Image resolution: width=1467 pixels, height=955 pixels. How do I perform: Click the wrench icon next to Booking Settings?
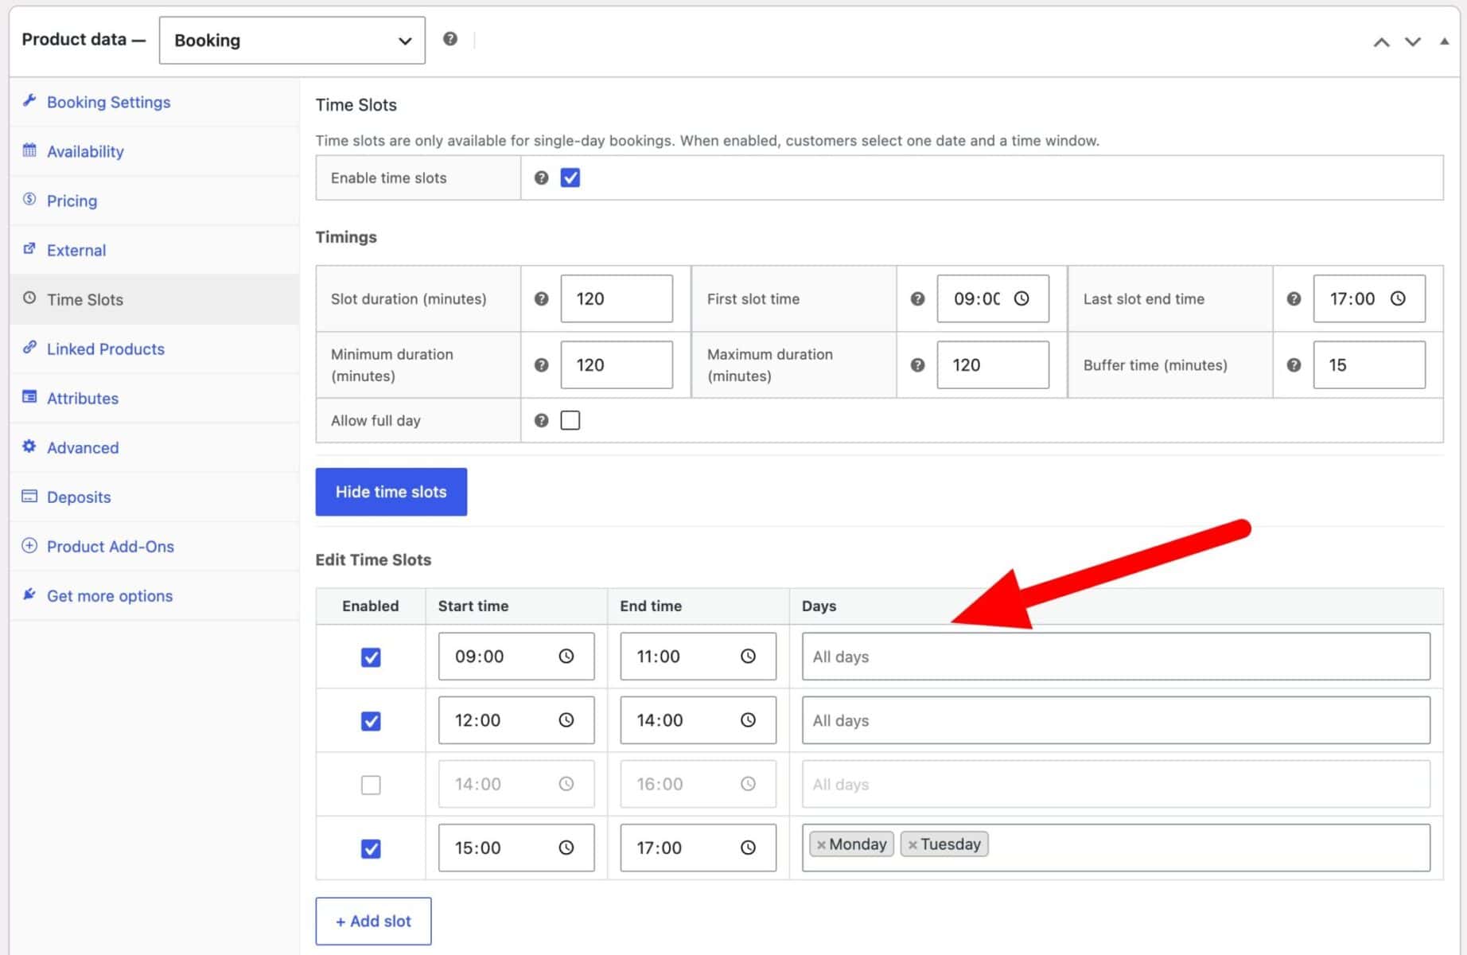pyautogui.click(x=29, y=100)
